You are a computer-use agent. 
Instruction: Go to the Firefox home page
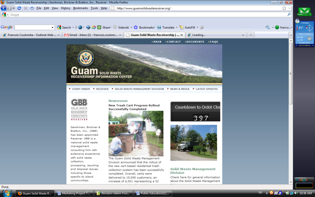coord(32,8)
